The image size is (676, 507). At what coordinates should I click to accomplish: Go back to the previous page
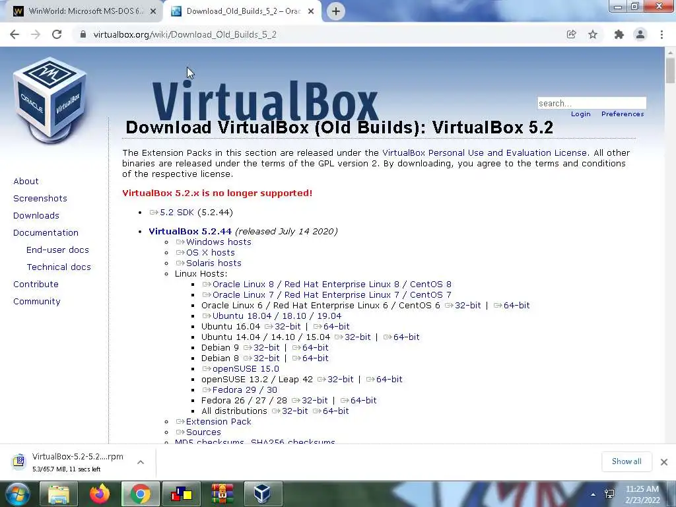tap(15, 34)
